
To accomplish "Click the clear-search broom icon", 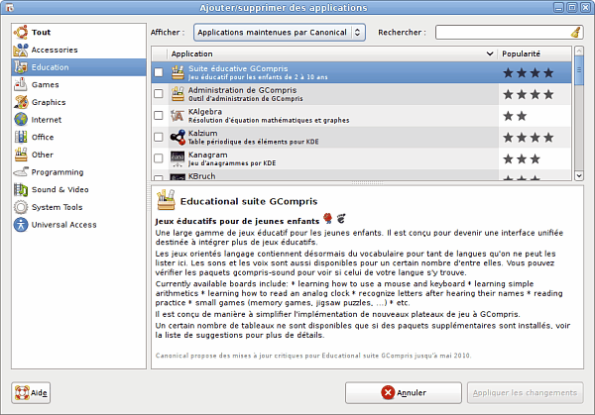I will pyautogui.click(x=575, y=33).
